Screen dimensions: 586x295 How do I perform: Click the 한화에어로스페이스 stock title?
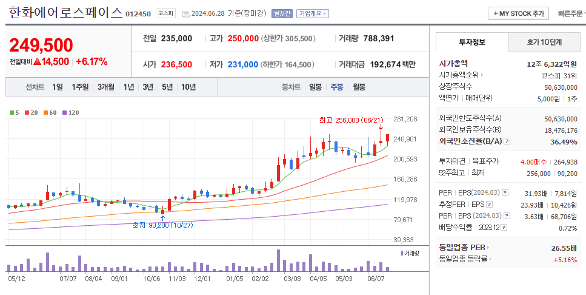coord(65,13)
